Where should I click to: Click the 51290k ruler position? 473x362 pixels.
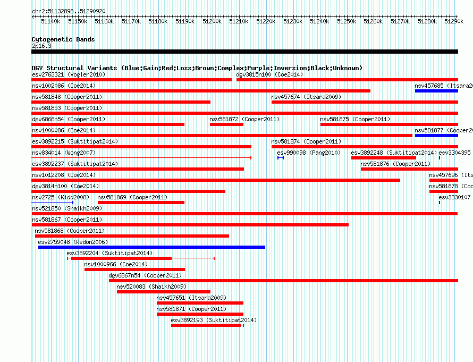[454, 21]
